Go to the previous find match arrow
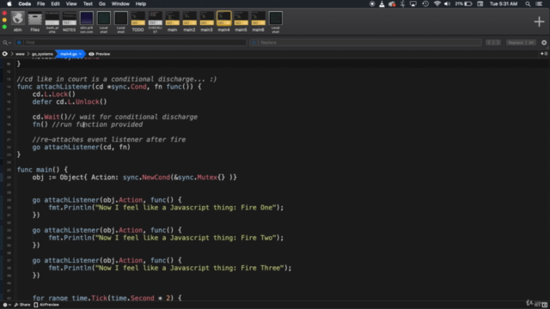Viewport: 550px width, 309px height. (490, 42)
